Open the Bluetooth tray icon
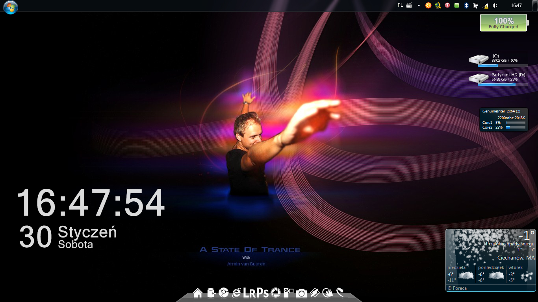The width and height of the screenshot is (538, 302). (466, 6)
